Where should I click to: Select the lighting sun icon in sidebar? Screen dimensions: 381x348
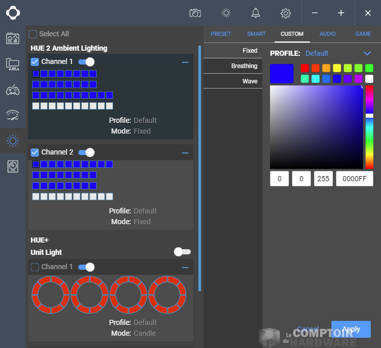(x=13, y=141)
